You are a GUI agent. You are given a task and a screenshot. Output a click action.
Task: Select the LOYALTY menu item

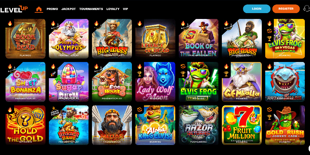pyautogui.click(x=113, y=9)
